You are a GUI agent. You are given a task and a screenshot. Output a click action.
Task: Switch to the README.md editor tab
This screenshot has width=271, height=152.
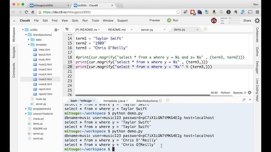click(x=117, y=30)
